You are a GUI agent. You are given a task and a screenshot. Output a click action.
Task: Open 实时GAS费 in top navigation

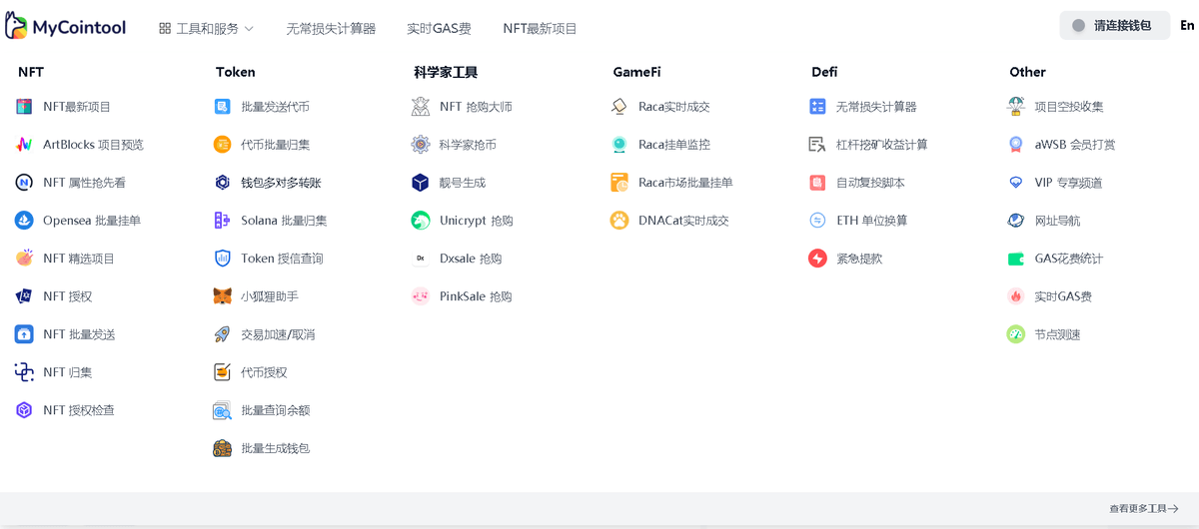[439, 29]
